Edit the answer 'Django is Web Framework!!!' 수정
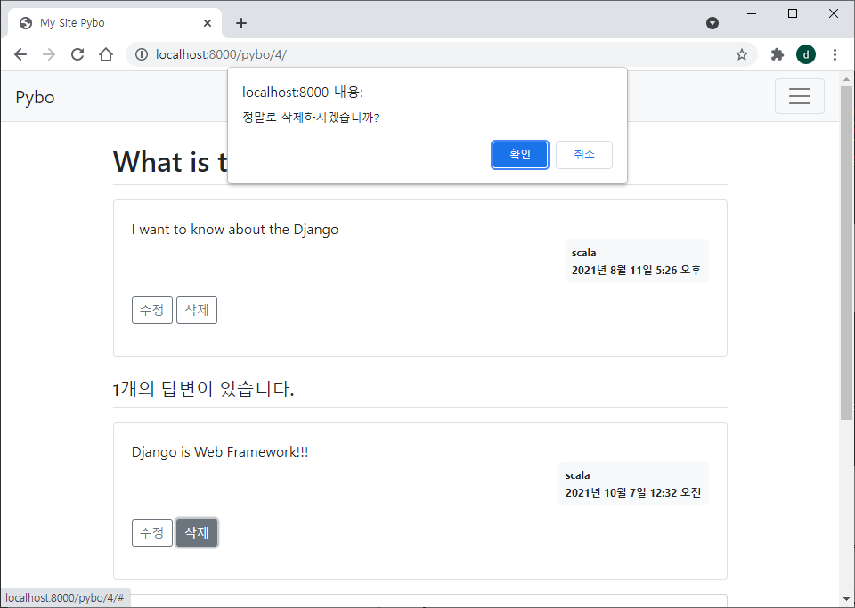The width and height of the screenshot is (855, 608). tap(152, 533)
